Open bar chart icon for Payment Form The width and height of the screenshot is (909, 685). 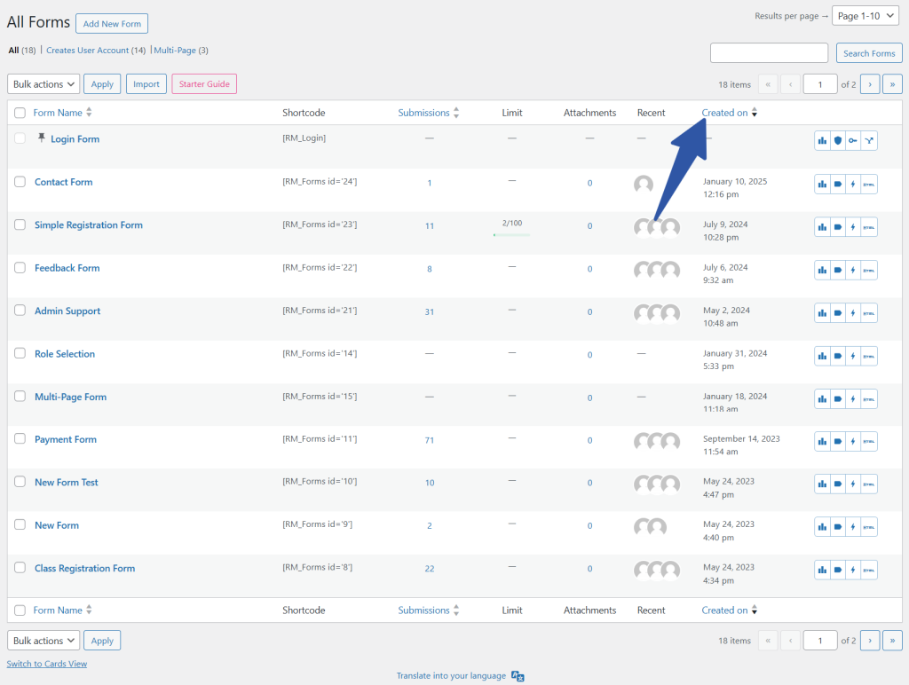pos(823,441)
